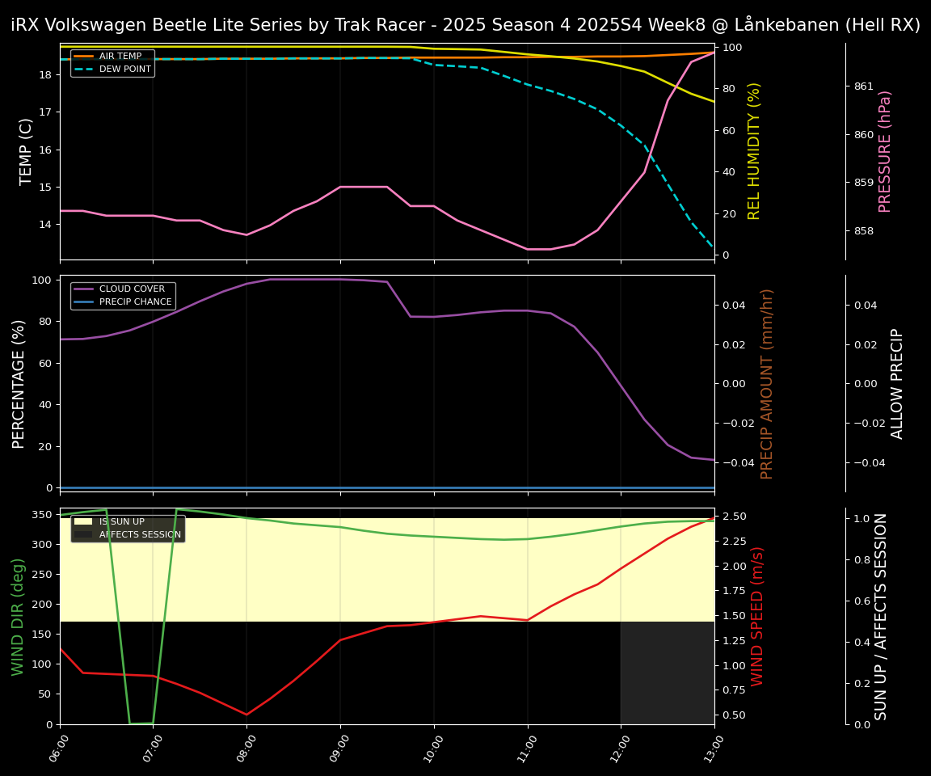The image size is (931, 776).
Task: Click the REL HUMIDITY (%) axis label
Action: pos(754,151)
